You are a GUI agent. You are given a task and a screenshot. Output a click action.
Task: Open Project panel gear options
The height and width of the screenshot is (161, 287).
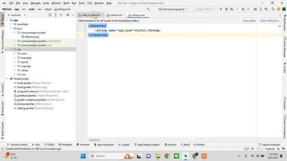coord(68,15)
